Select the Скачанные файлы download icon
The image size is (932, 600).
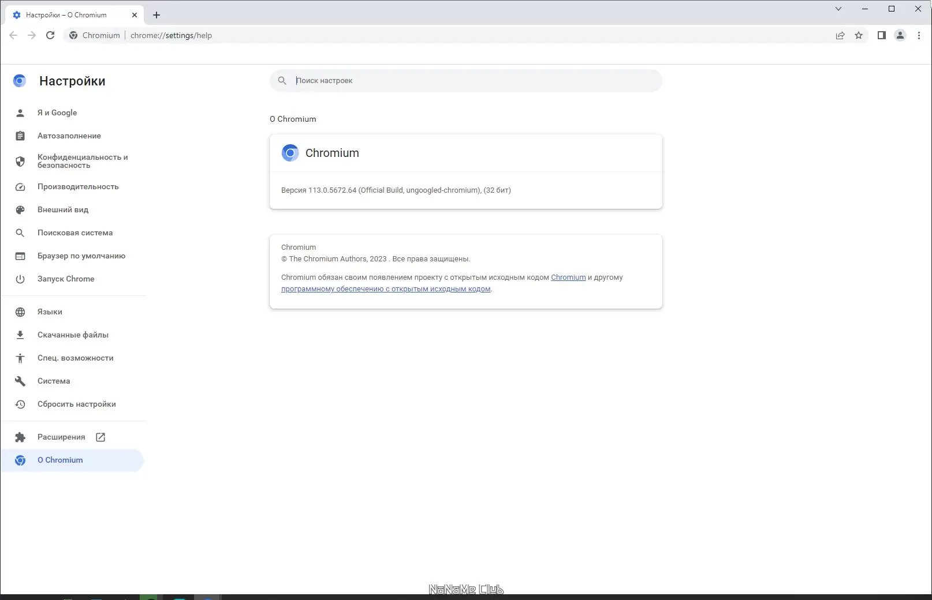coord(20,335)
